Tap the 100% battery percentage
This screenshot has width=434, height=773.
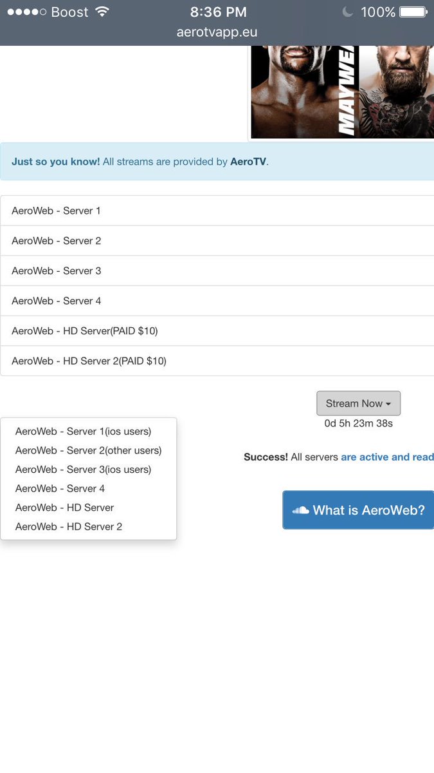click(377, 12)
